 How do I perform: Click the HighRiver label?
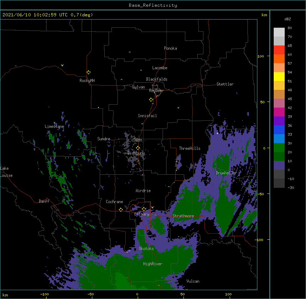[x=153, y=264]
